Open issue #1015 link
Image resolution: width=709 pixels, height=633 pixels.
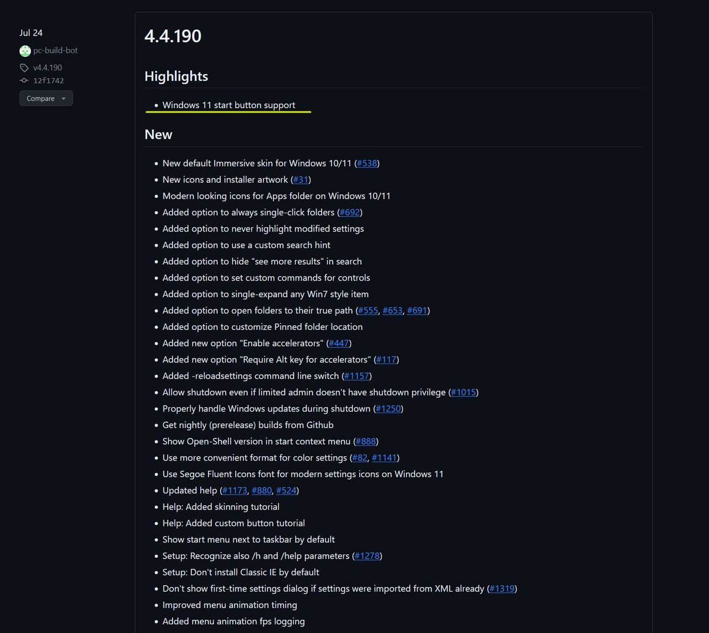click(463, 392)
